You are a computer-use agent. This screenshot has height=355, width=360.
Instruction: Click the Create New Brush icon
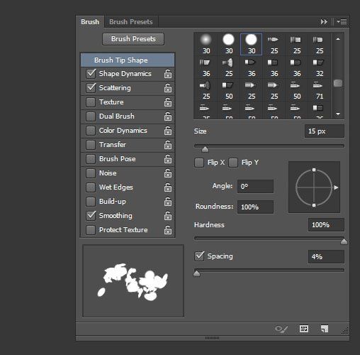(325, 329)
